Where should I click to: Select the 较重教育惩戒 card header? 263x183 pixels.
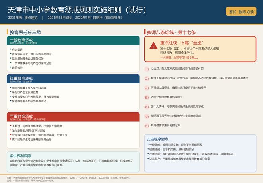pyautogui.click(x=73, y=79)
